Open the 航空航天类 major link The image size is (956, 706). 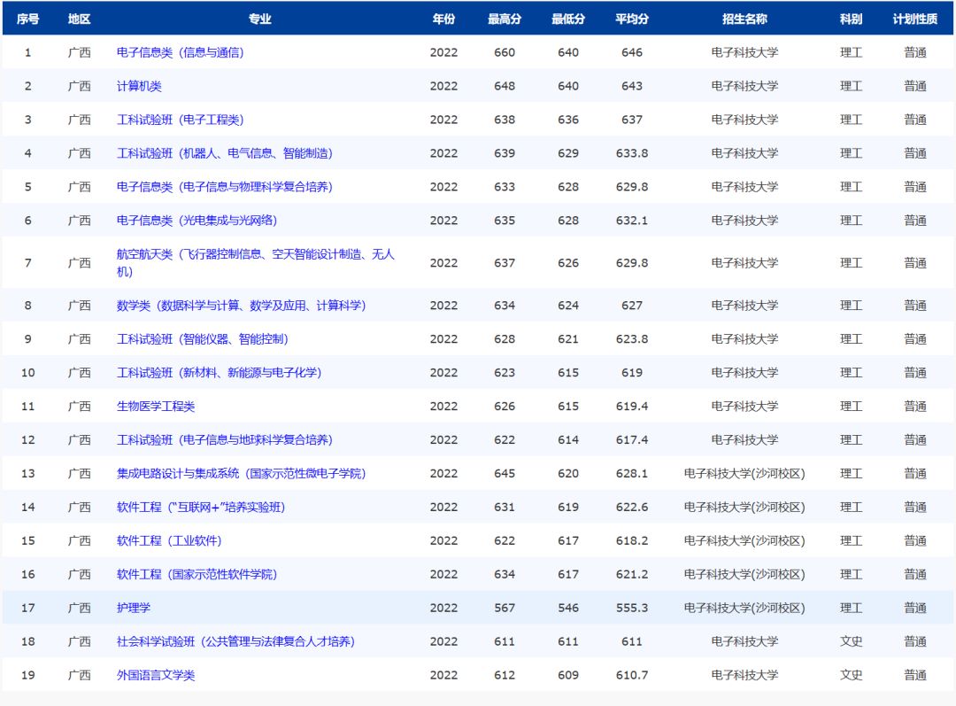tap(256, 262)
